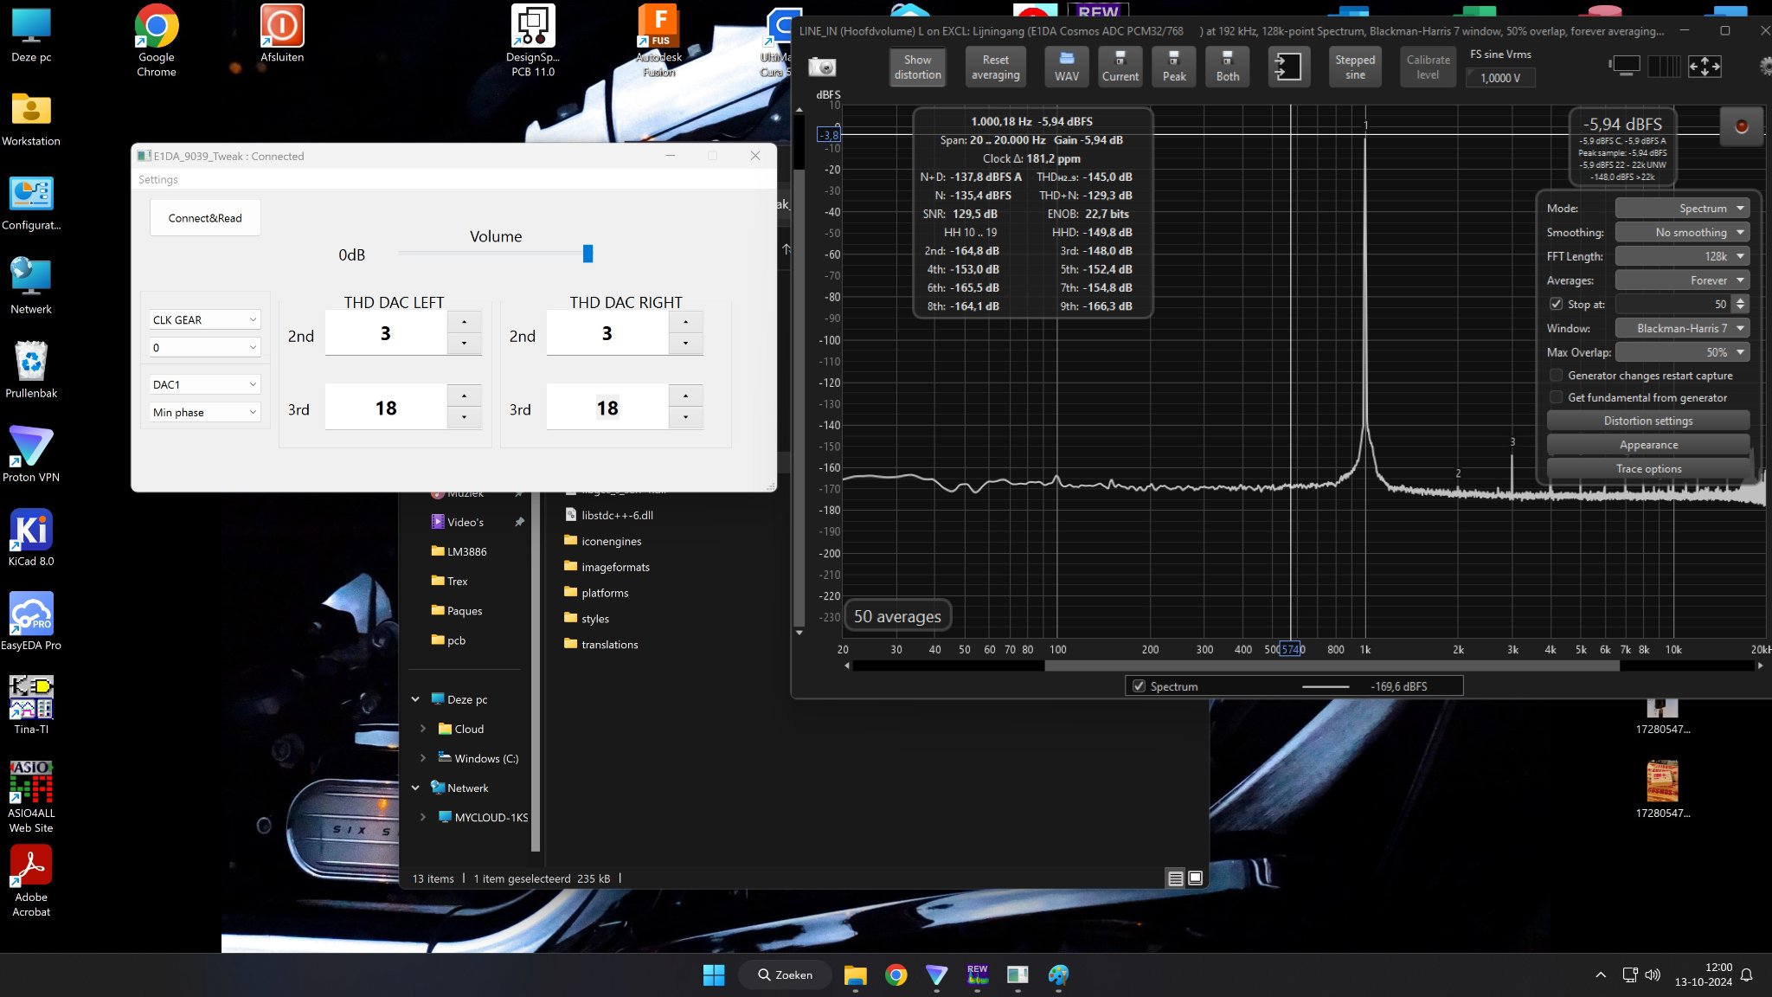Image resolution: width=1772 pixels, height=997 pixels.
Task: Open Autodesk Fusion desktop icon
Action: (659, 41)
